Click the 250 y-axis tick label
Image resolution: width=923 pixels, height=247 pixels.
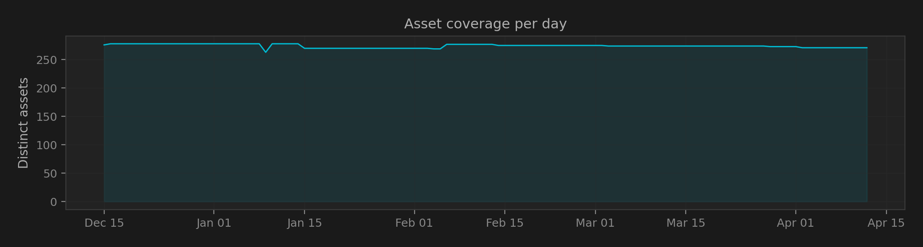coord(47,60)
